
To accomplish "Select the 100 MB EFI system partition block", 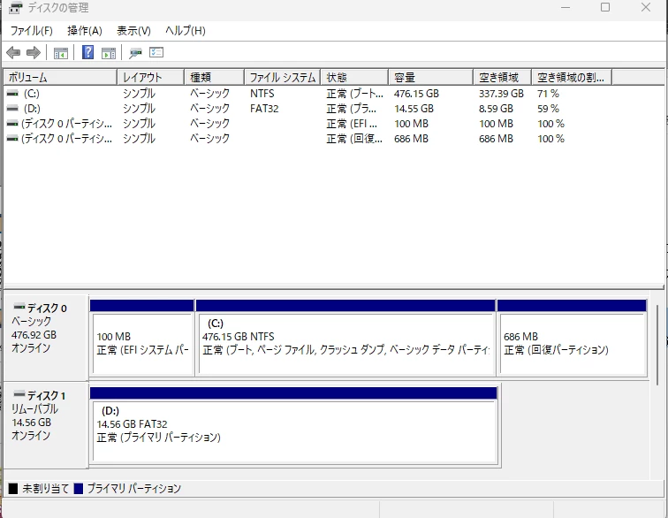I will click(x=142, y=338).
